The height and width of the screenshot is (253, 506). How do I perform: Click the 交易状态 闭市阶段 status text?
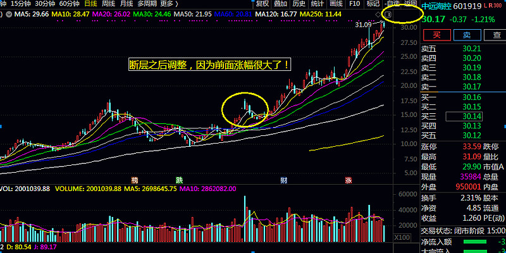(x=464, y=231)
